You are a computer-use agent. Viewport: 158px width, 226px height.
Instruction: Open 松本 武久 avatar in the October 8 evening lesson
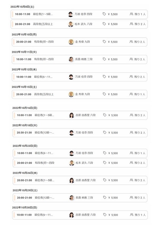tap(70, 24)
